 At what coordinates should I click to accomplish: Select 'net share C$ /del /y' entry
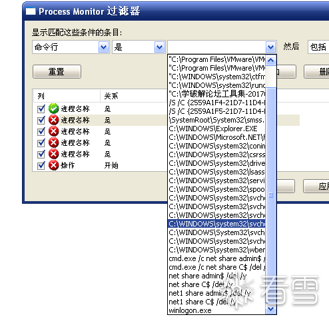[216, 284]
